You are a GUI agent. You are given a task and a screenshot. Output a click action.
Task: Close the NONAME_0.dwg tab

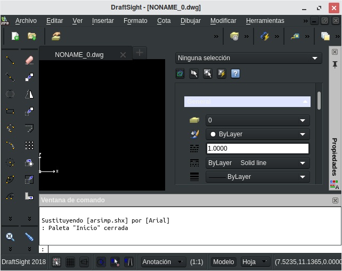(123, 55)
